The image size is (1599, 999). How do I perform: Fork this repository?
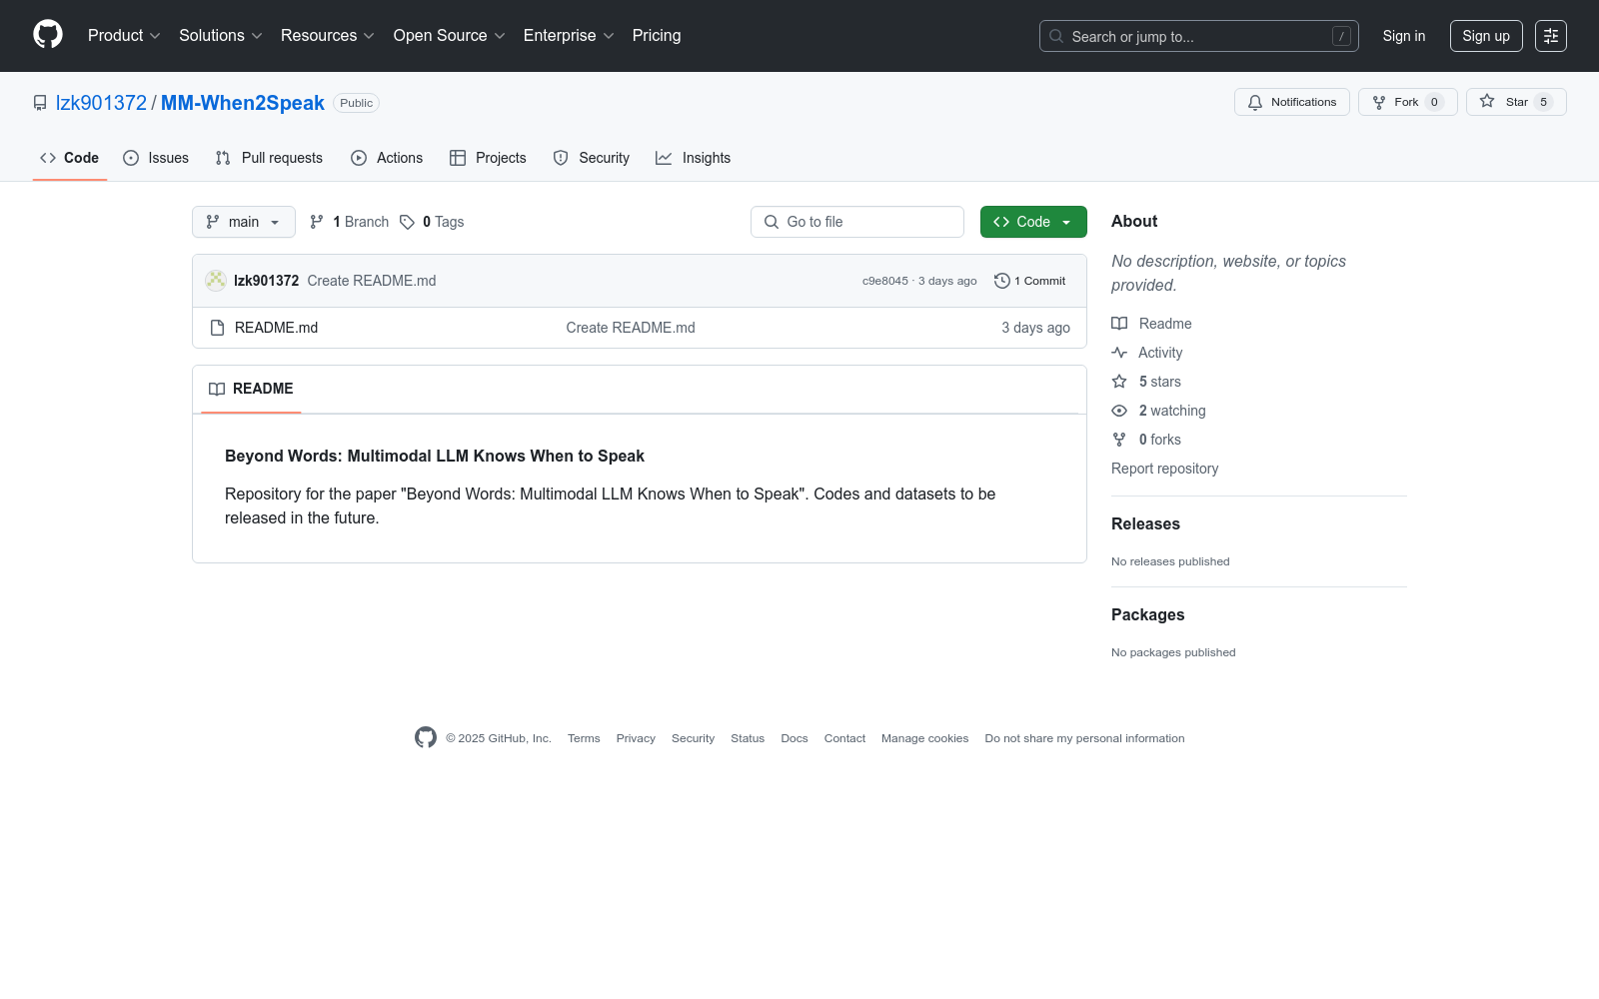[1407, 102]
